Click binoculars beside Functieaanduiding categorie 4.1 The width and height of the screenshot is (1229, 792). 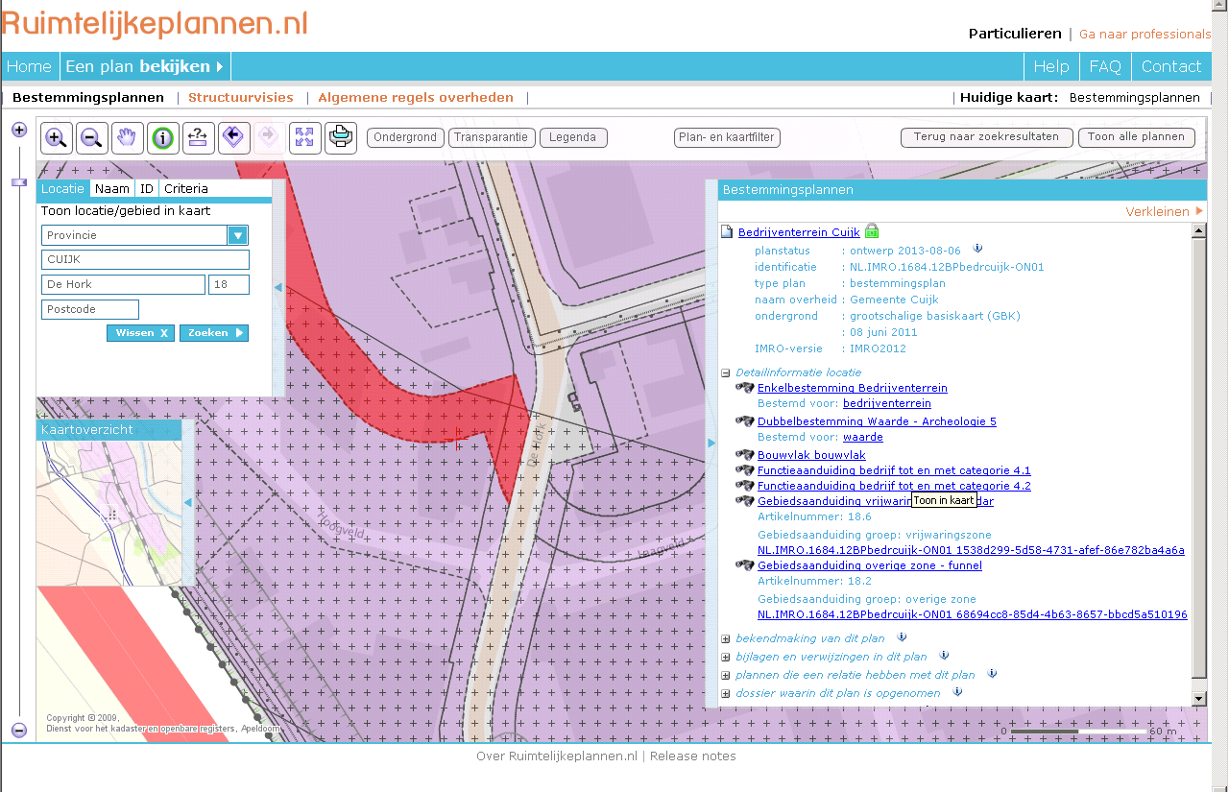tap(745, 469)
